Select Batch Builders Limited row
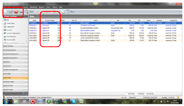The width and height of the screenshot is (184, 106). click(x=105, y=31)
